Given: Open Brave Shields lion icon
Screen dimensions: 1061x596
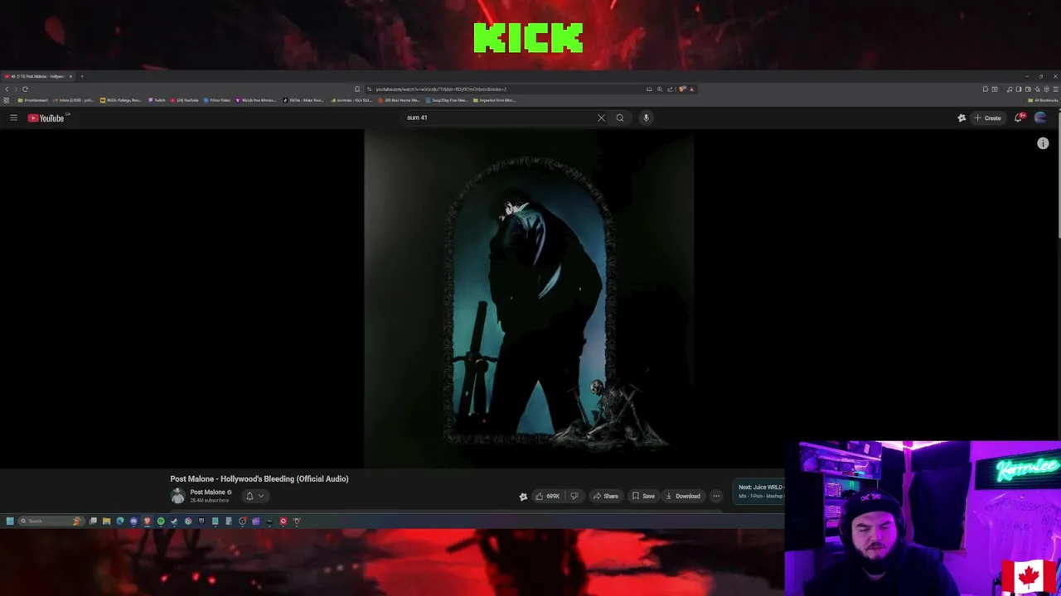Looking at the screenshot, I should coord(682,89).
